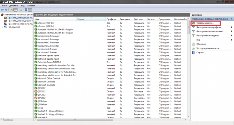234x125 pixels.
Task: Sort by the Действие column header
Action: click(139, 19)
